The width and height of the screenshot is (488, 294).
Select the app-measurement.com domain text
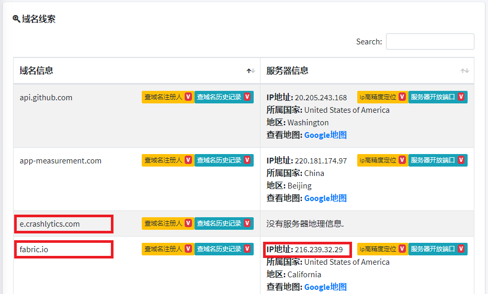pyautogui.click(x=60, y=161)
